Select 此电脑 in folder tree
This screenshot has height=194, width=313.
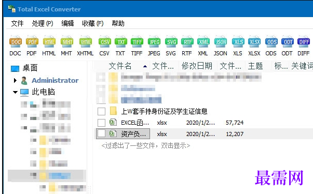pos(43,92)
